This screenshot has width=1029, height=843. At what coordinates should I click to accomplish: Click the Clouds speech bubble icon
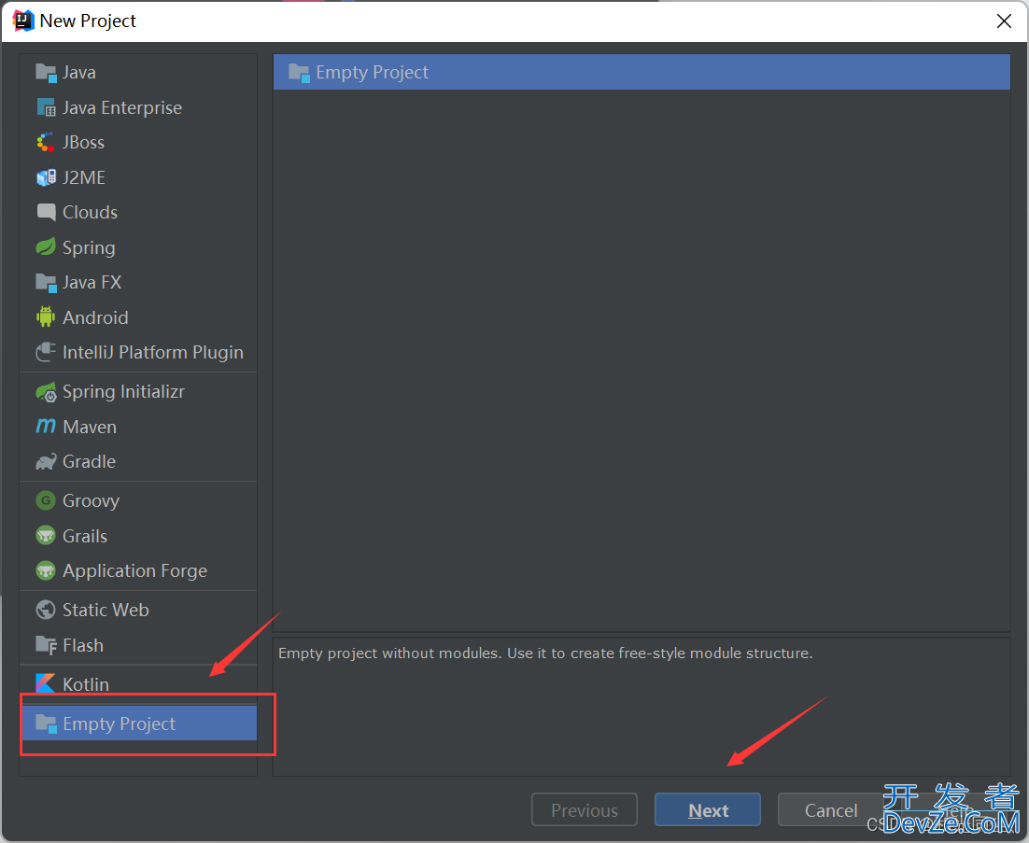tap(46, 213)
